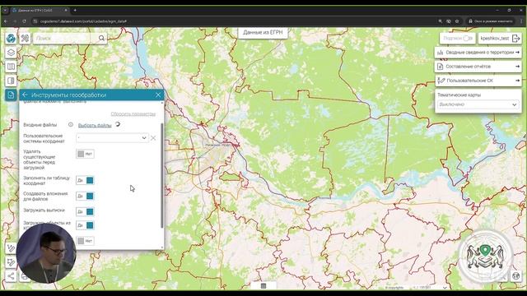Click the incognito mode indicator in browser toolbar
The image size is (527, 296).
pos(491,21)
